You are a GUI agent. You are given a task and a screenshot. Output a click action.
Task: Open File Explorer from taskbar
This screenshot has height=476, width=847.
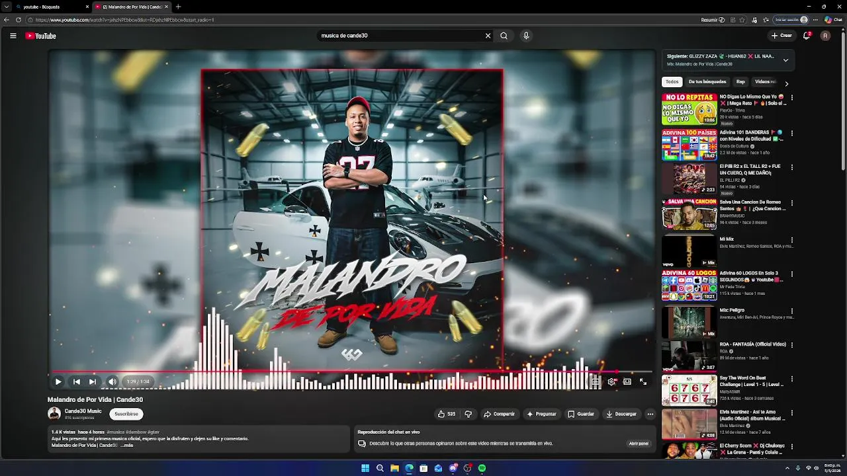coord(394,468)
